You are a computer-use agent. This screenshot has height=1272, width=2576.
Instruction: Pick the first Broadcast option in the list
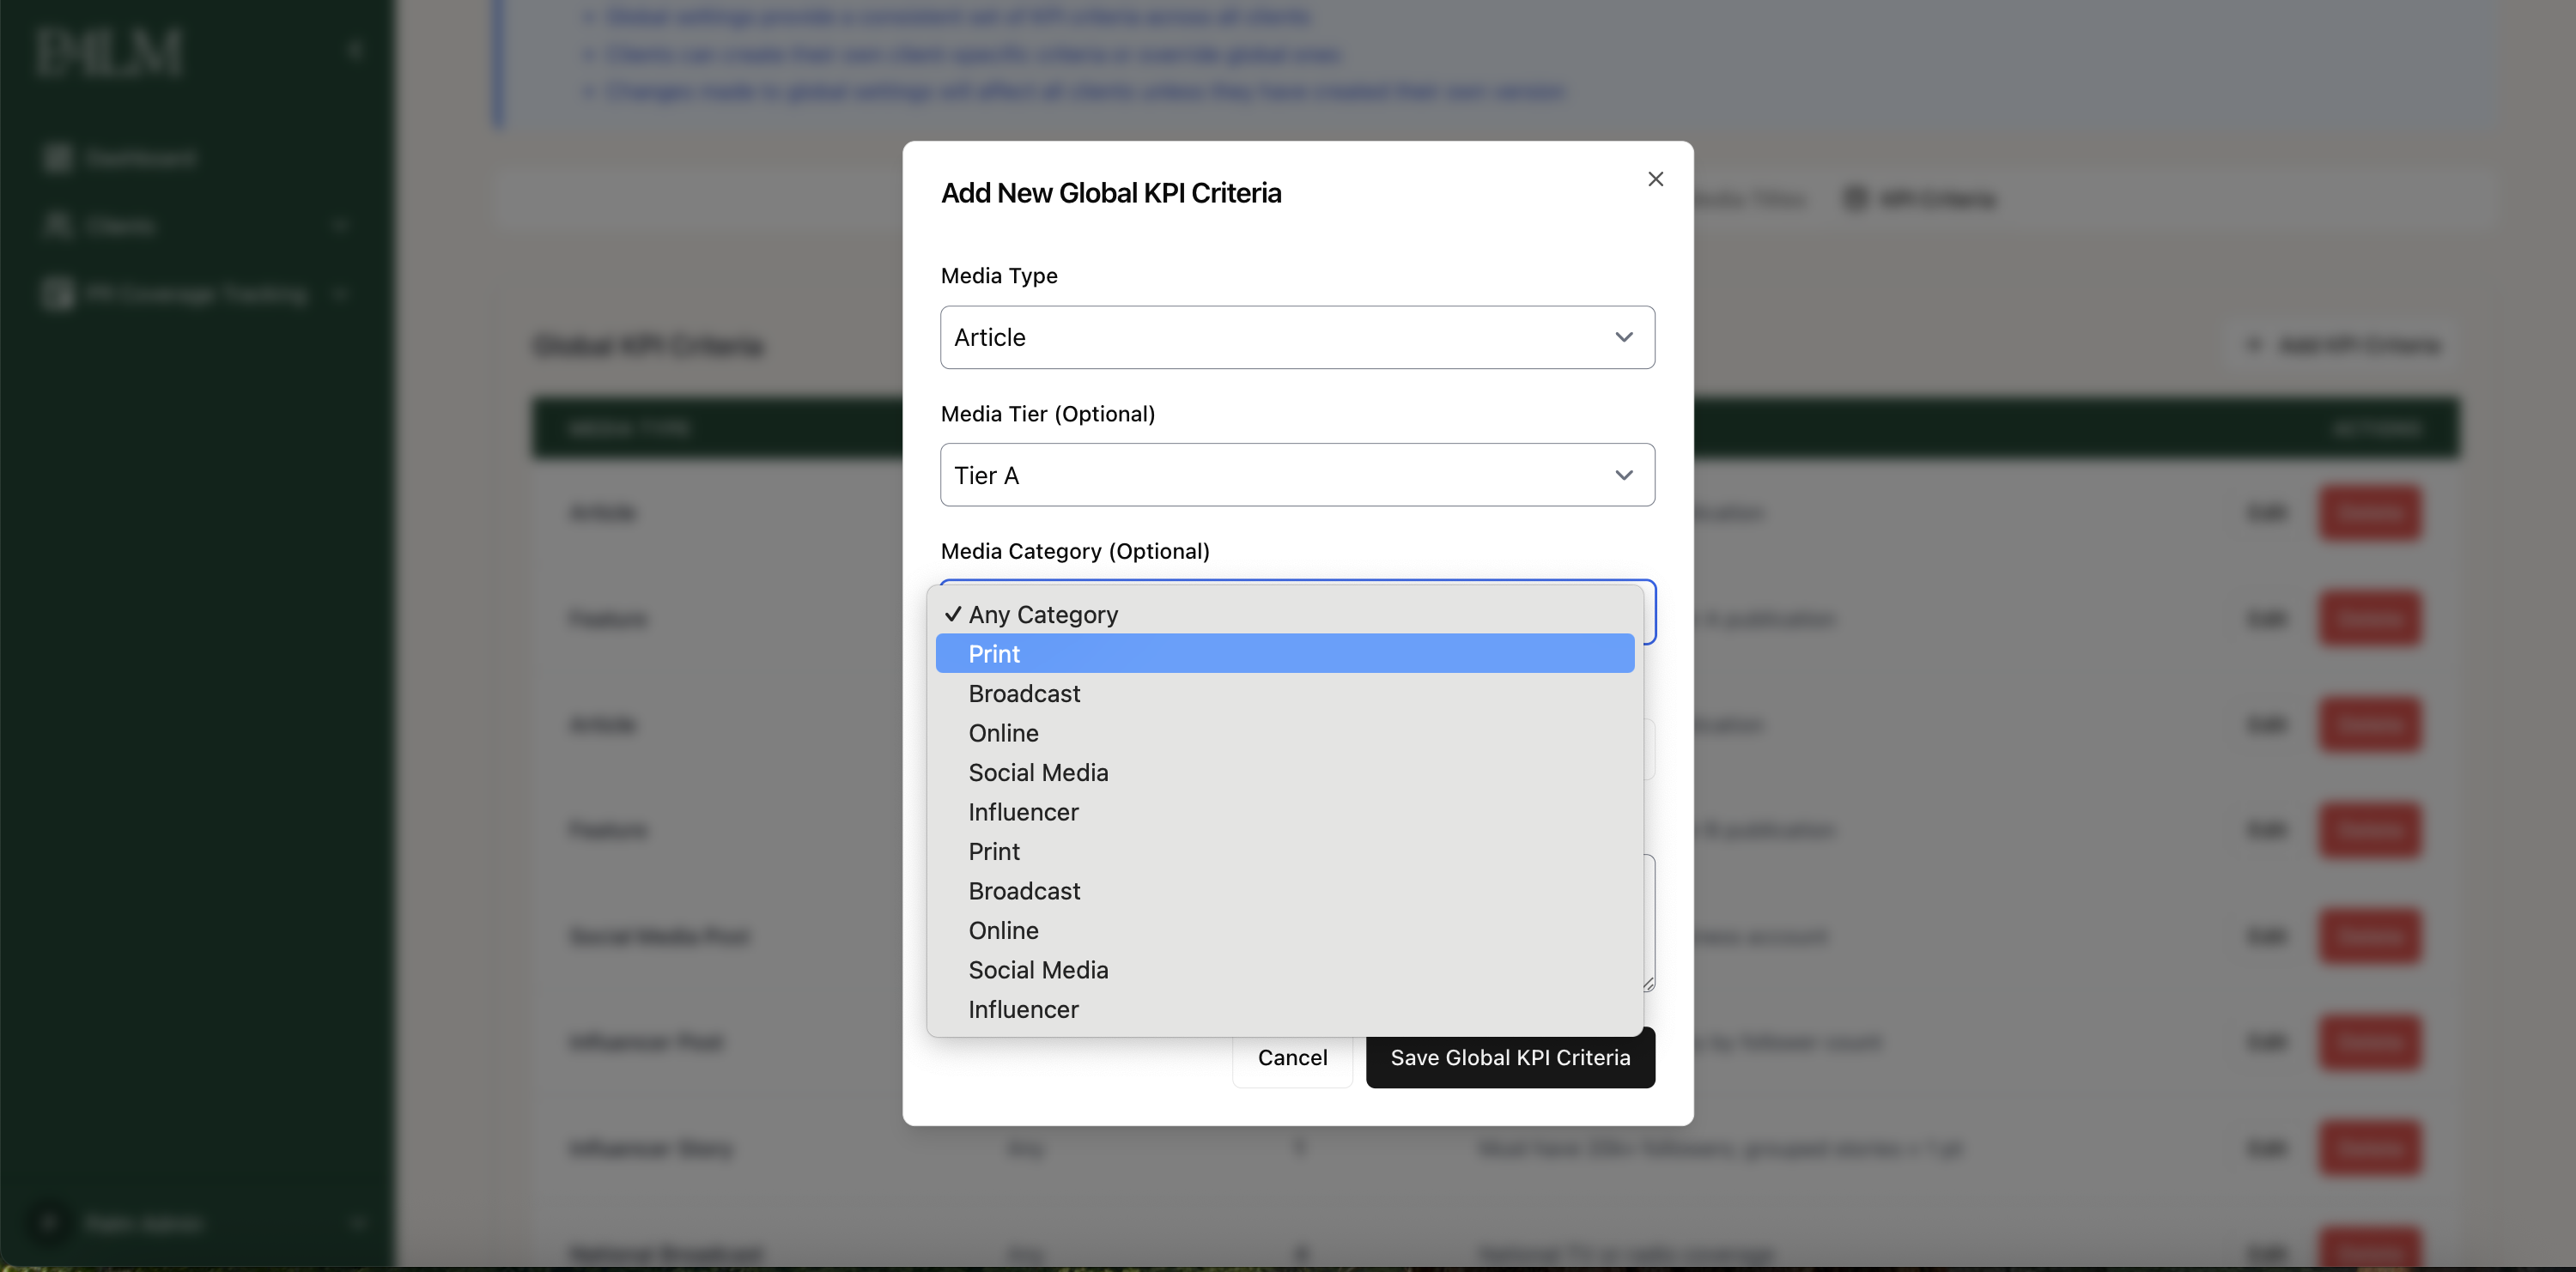click(1285, 694)
